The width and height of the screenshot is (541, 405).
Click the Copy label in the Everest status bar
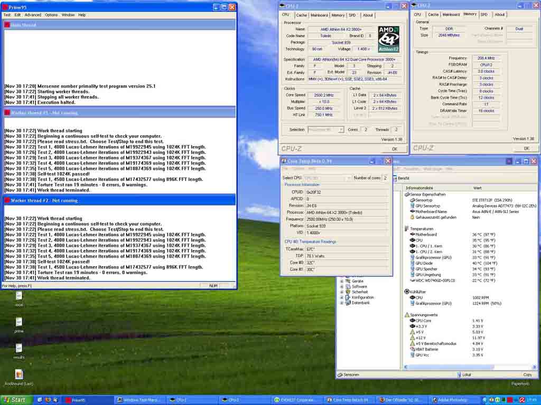click(x=527, y=375)
